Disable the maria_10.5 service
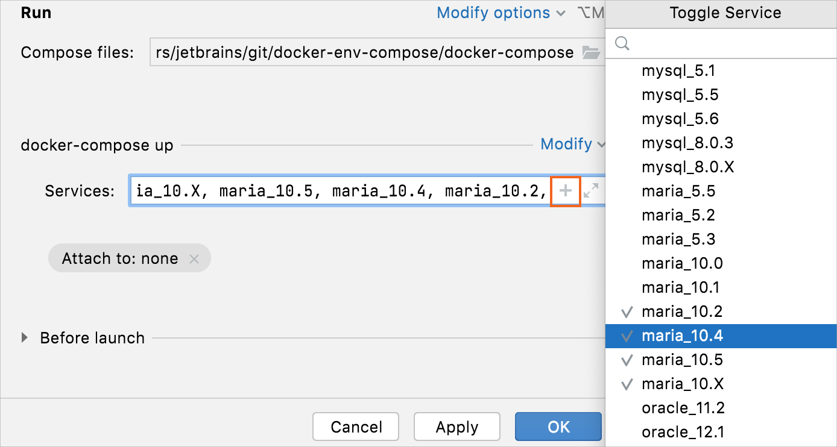 (680, 360)
